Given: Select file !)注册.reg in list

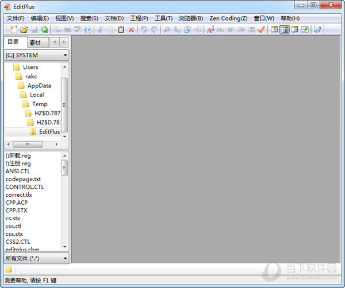Looking at the screenshot, I should tap(18, 164).
